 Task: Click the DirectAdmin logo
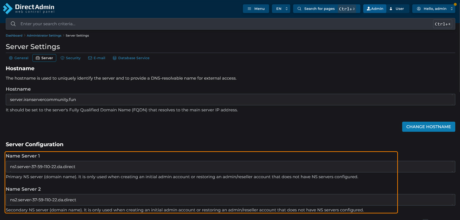29,9
